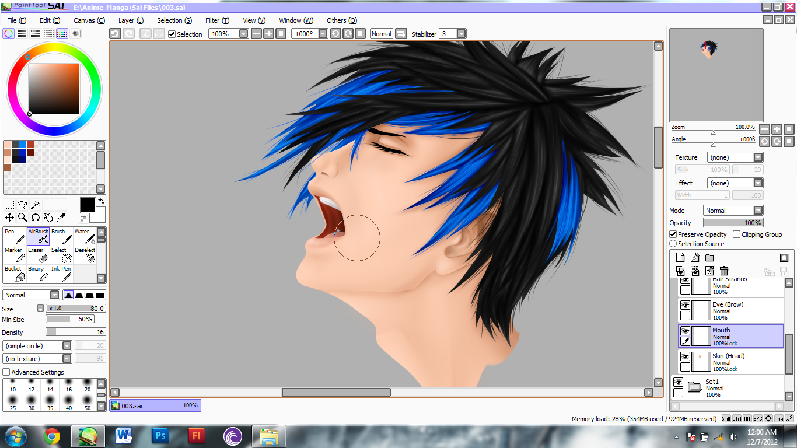
Task: Select the hand pan tool
Action: pos(48,218)
